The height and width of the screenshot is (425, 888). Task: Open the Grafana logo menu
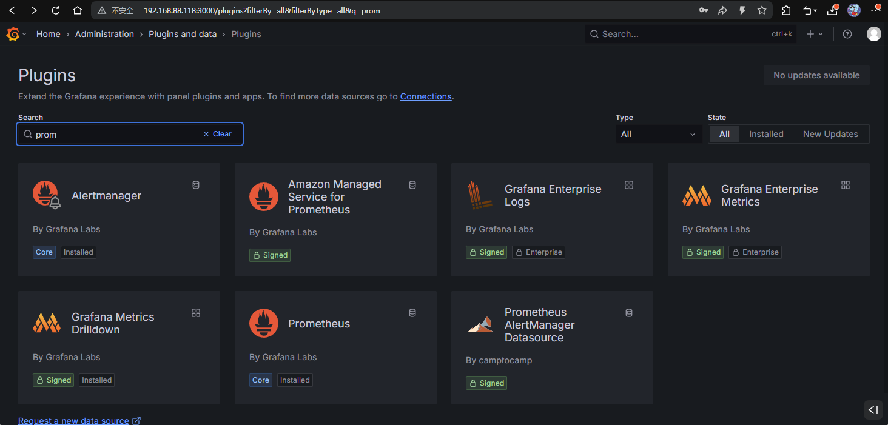point(13,34)
